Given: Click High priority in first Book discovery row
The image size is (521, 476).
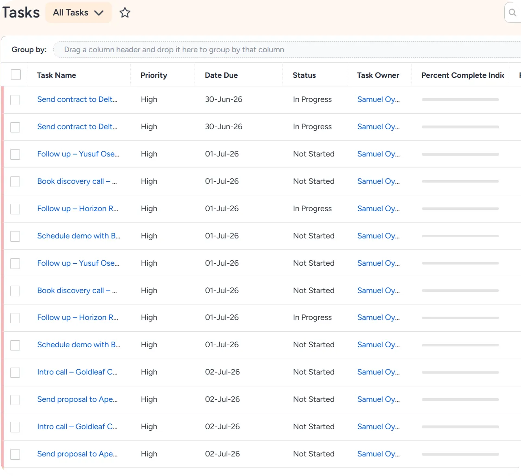Looking at the screenshot, I should click(x=149, y=181).
